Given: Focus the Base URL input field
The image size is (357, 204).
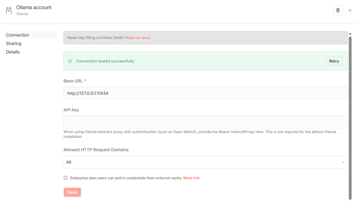Looking at the screenshot, I should click(x=205, y=93).
